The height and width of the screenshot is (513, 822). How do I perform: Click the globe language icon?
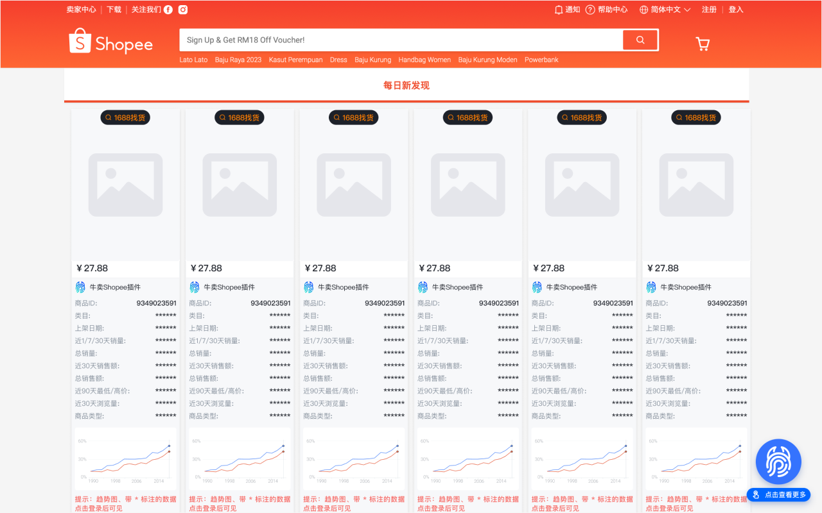[x=643, y=10]
